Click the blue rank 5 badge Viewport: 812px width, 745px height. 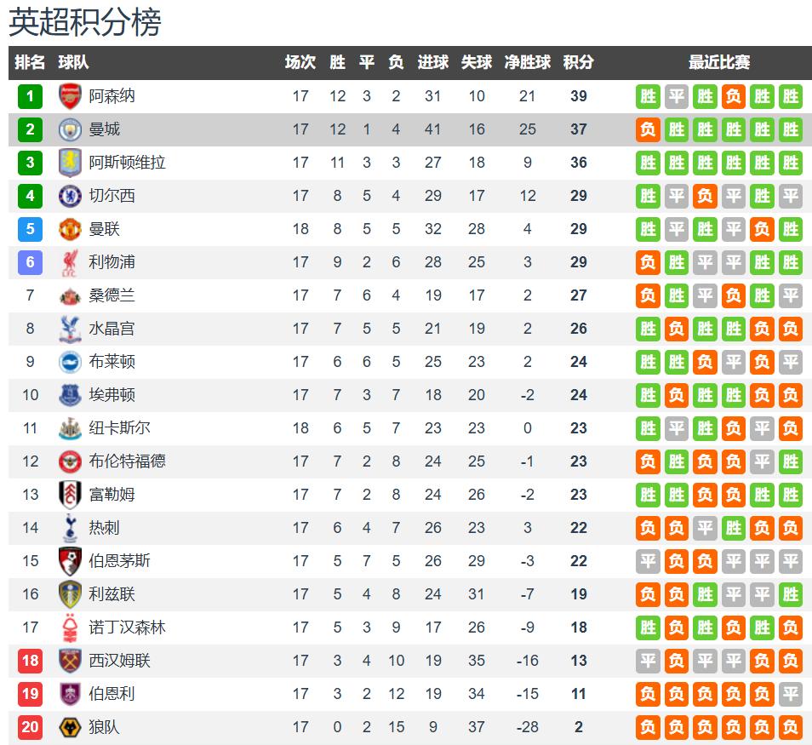(x=30, y=229)
